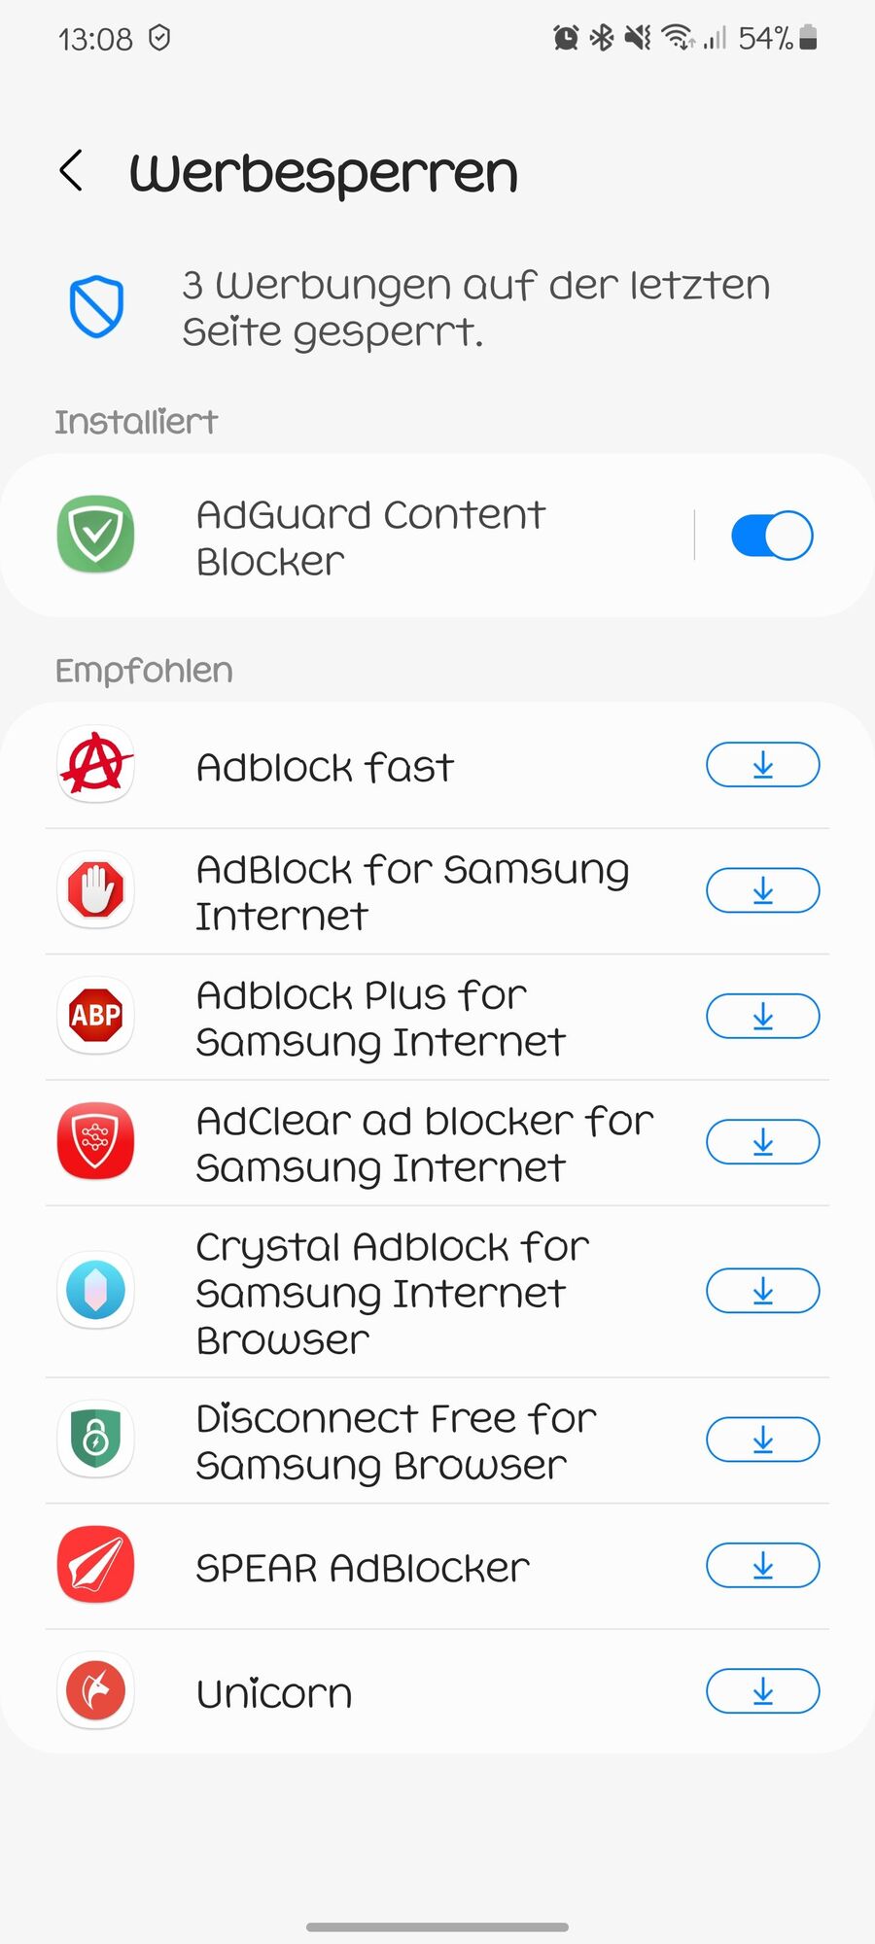Download AdClear ad blocker
Image resolution: width=875 pixels, height=1944 pixels.
pos(762,1142)
